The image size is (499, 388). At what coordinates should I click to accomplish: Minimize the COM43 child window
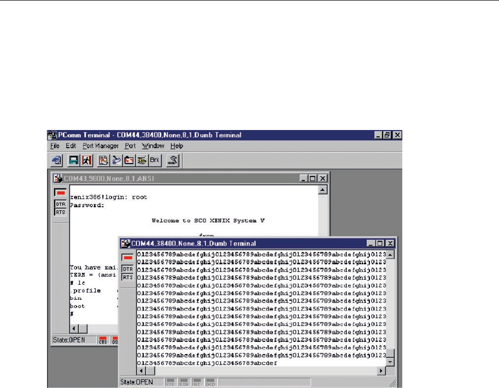click(304, 178)
